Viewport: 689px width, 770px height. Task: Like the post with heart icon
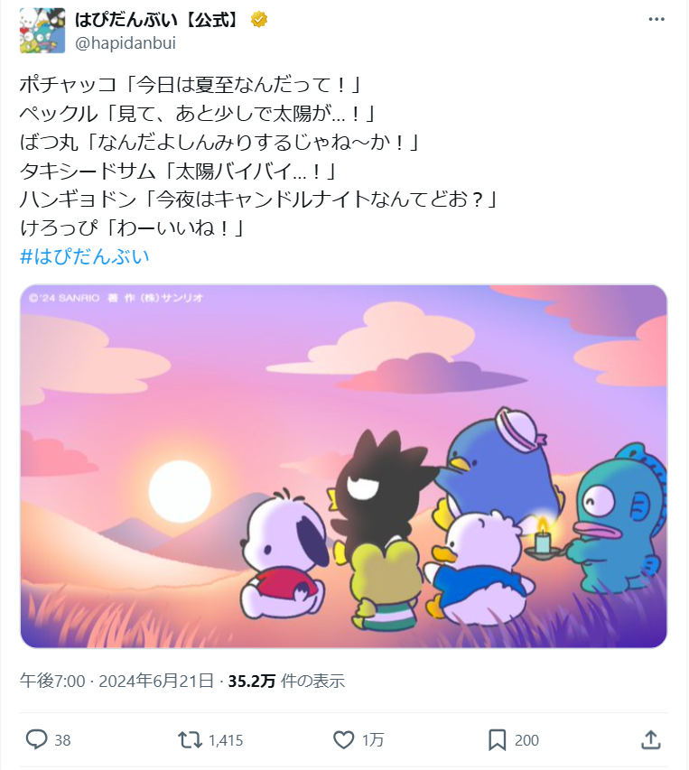(x=343, y=739)
